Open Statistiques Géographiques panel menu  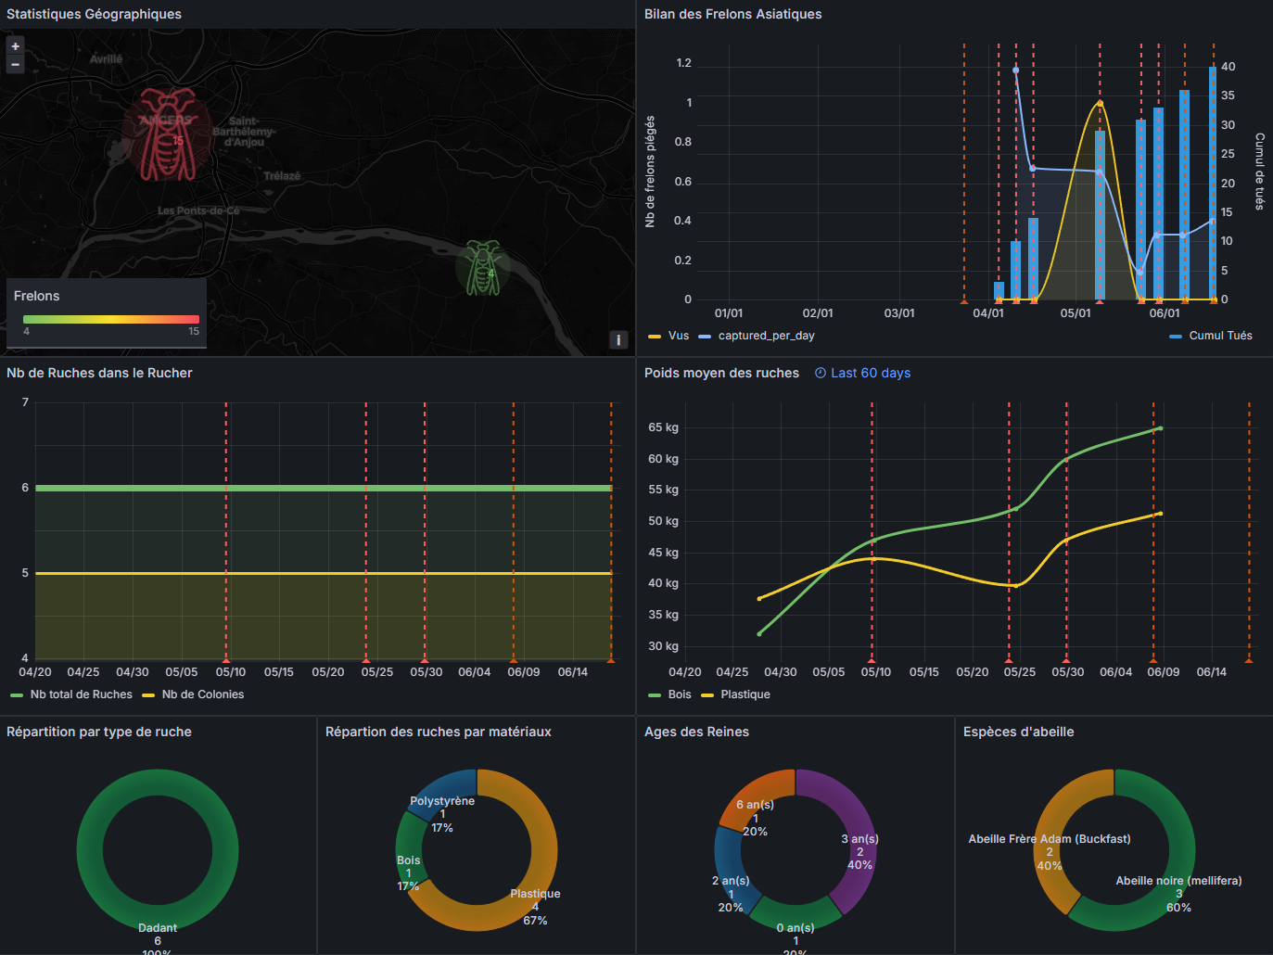pyautogui.click(x=94, y=14)
